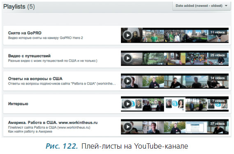Click the 14 videos count badge
234x154 pixels.
218,78
